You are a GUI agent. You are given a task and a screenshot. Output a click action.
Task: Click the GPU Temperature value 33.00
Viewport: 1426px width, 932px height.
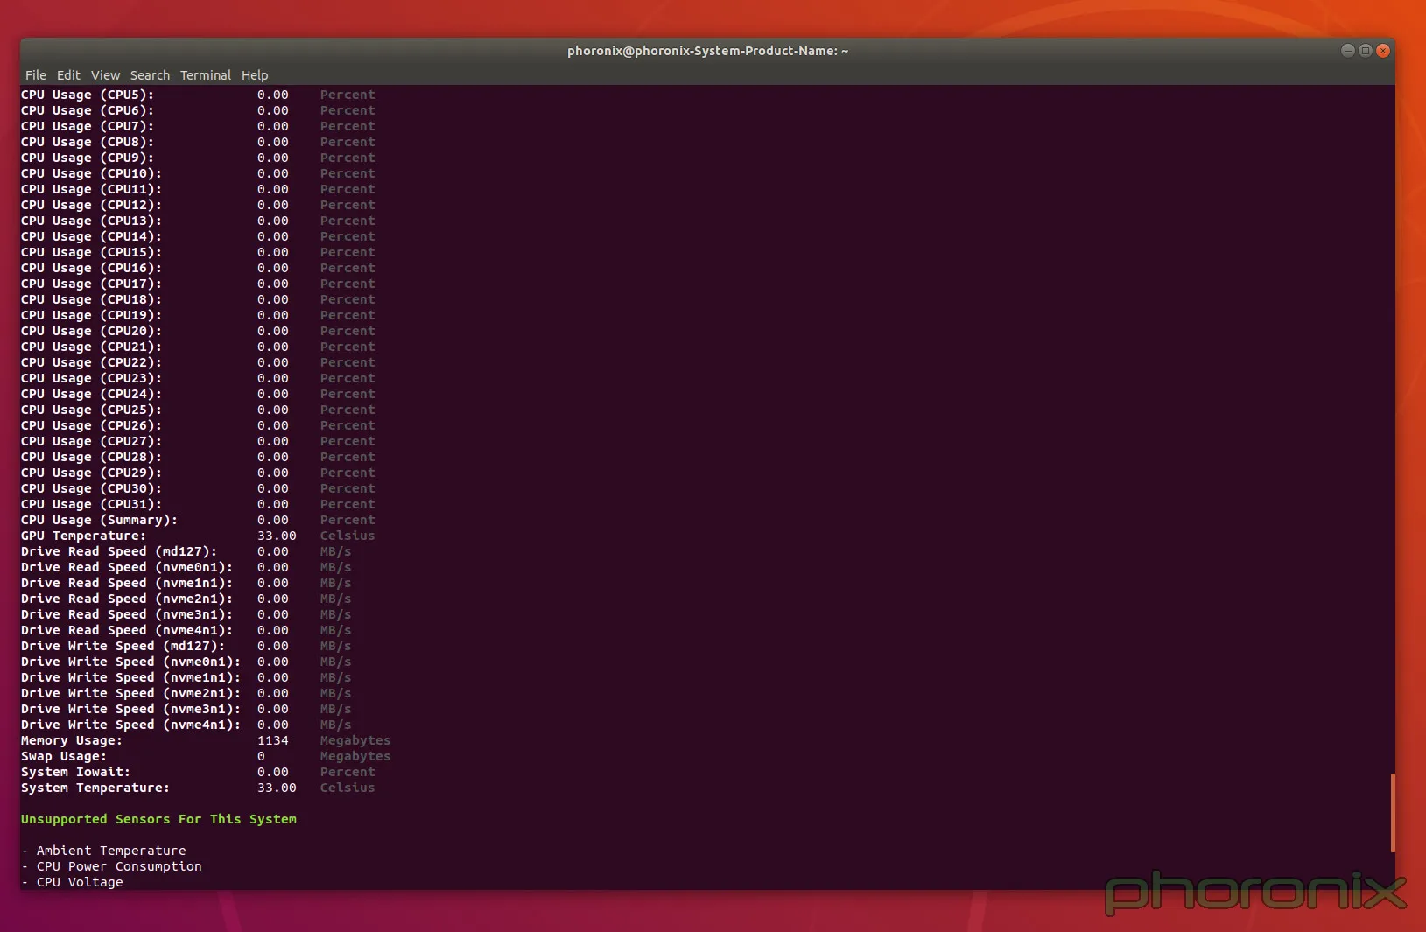tap(277, 536)
